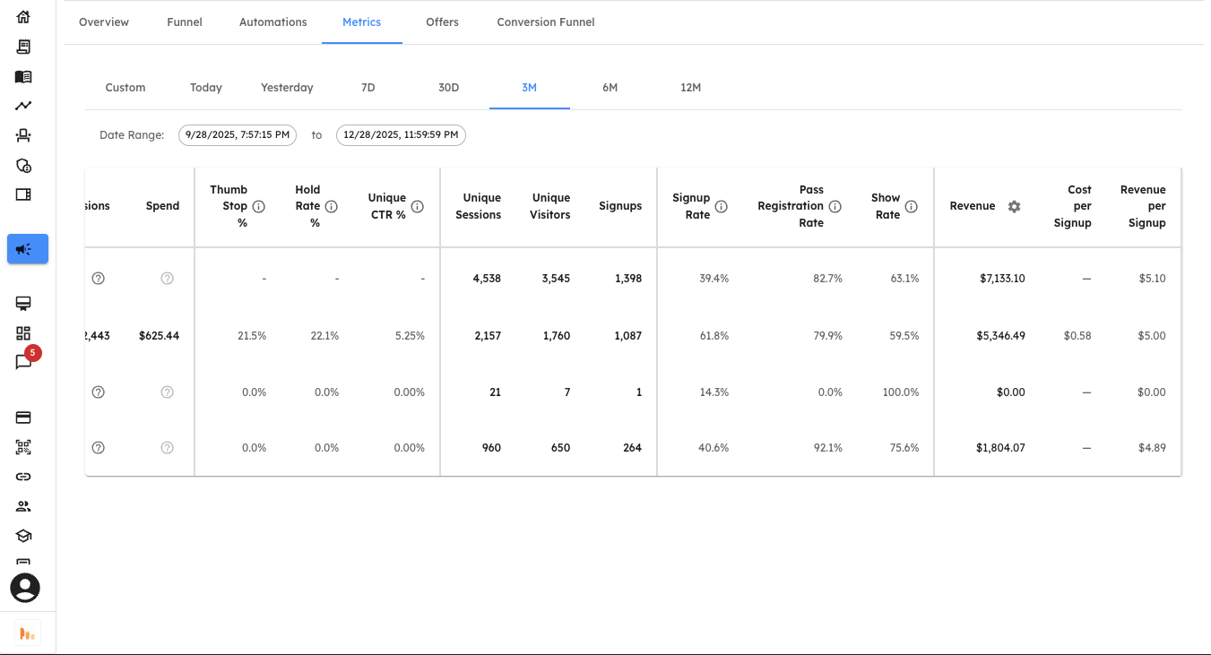1211x655 pixels.
Task: Click the book library icon in sidebar
Action: 24,75
